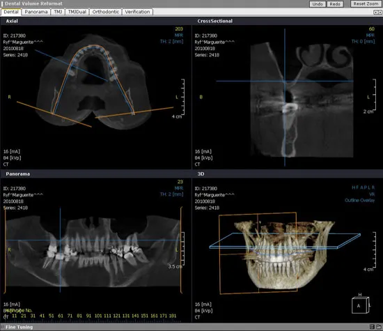This screenshot has height=331, width=383.
Task: Click the '3.5 cm' scale ruler in Panorama view
Action: [182, 248]
